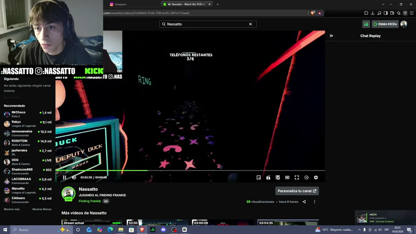Pause the VOD playback
The image size is (416, 234).
tap(64, 177)
